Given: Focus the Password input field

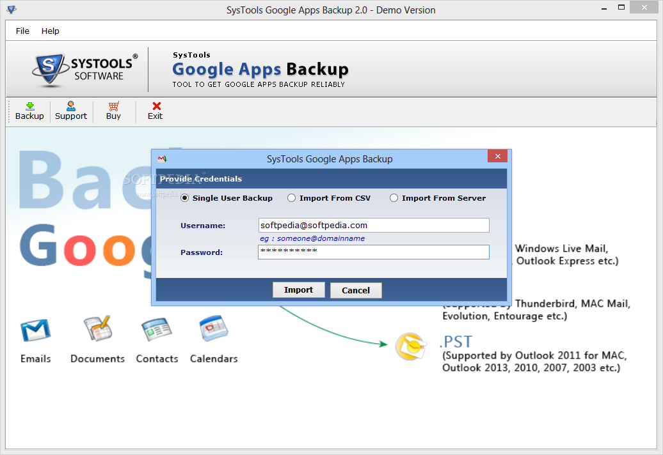Looking at the screenshot, I should (374, 252).
